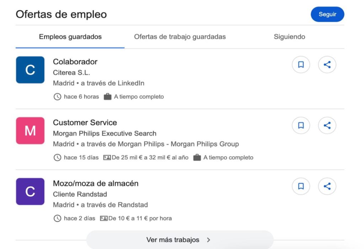Open the Siguiendo tab
Viewport: 364px width, 249px height.
(x=289, y=37)
